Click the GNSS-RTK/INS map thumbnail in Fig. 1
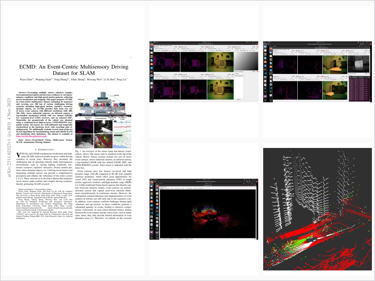The height and width of the screenshot is (281, 375). click(x=123, y=141)
